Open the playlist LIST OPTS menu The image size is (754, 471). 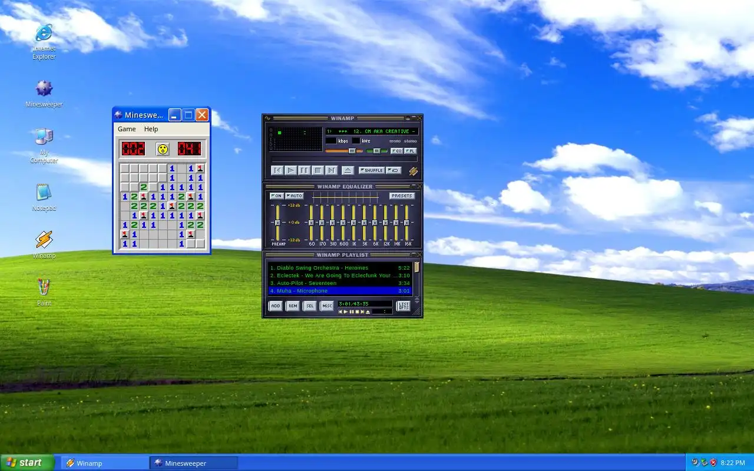click(x=404, y=306)
